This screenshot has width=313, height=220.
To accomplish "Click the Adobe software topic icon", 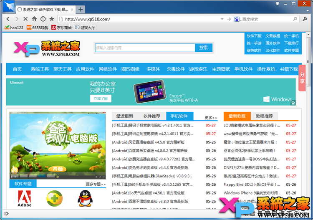I will [25, 198].
